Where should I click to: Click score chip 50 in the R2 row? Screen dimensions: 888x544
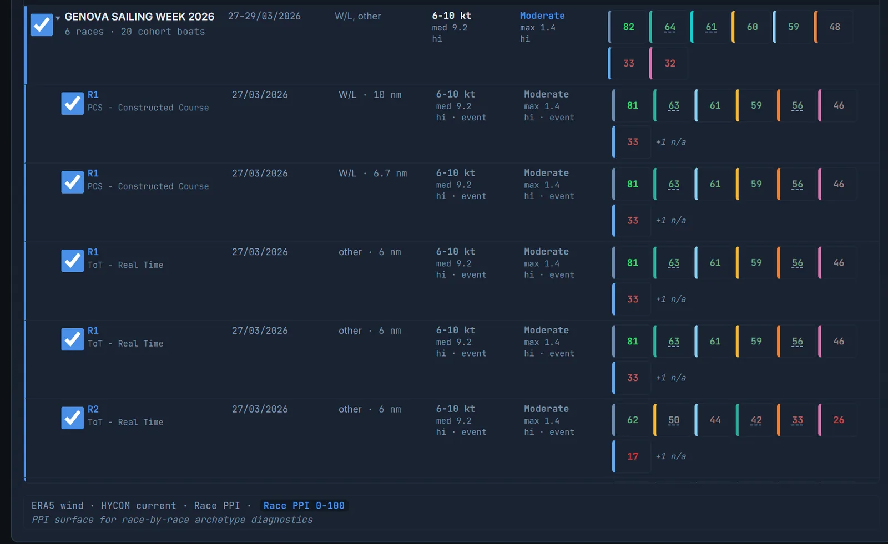pyautogui.click(x=673, y=420)
